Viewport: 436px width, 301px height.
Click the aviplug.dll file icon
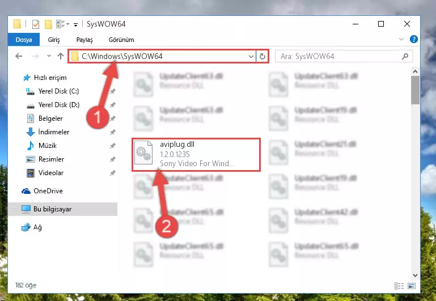143,152
